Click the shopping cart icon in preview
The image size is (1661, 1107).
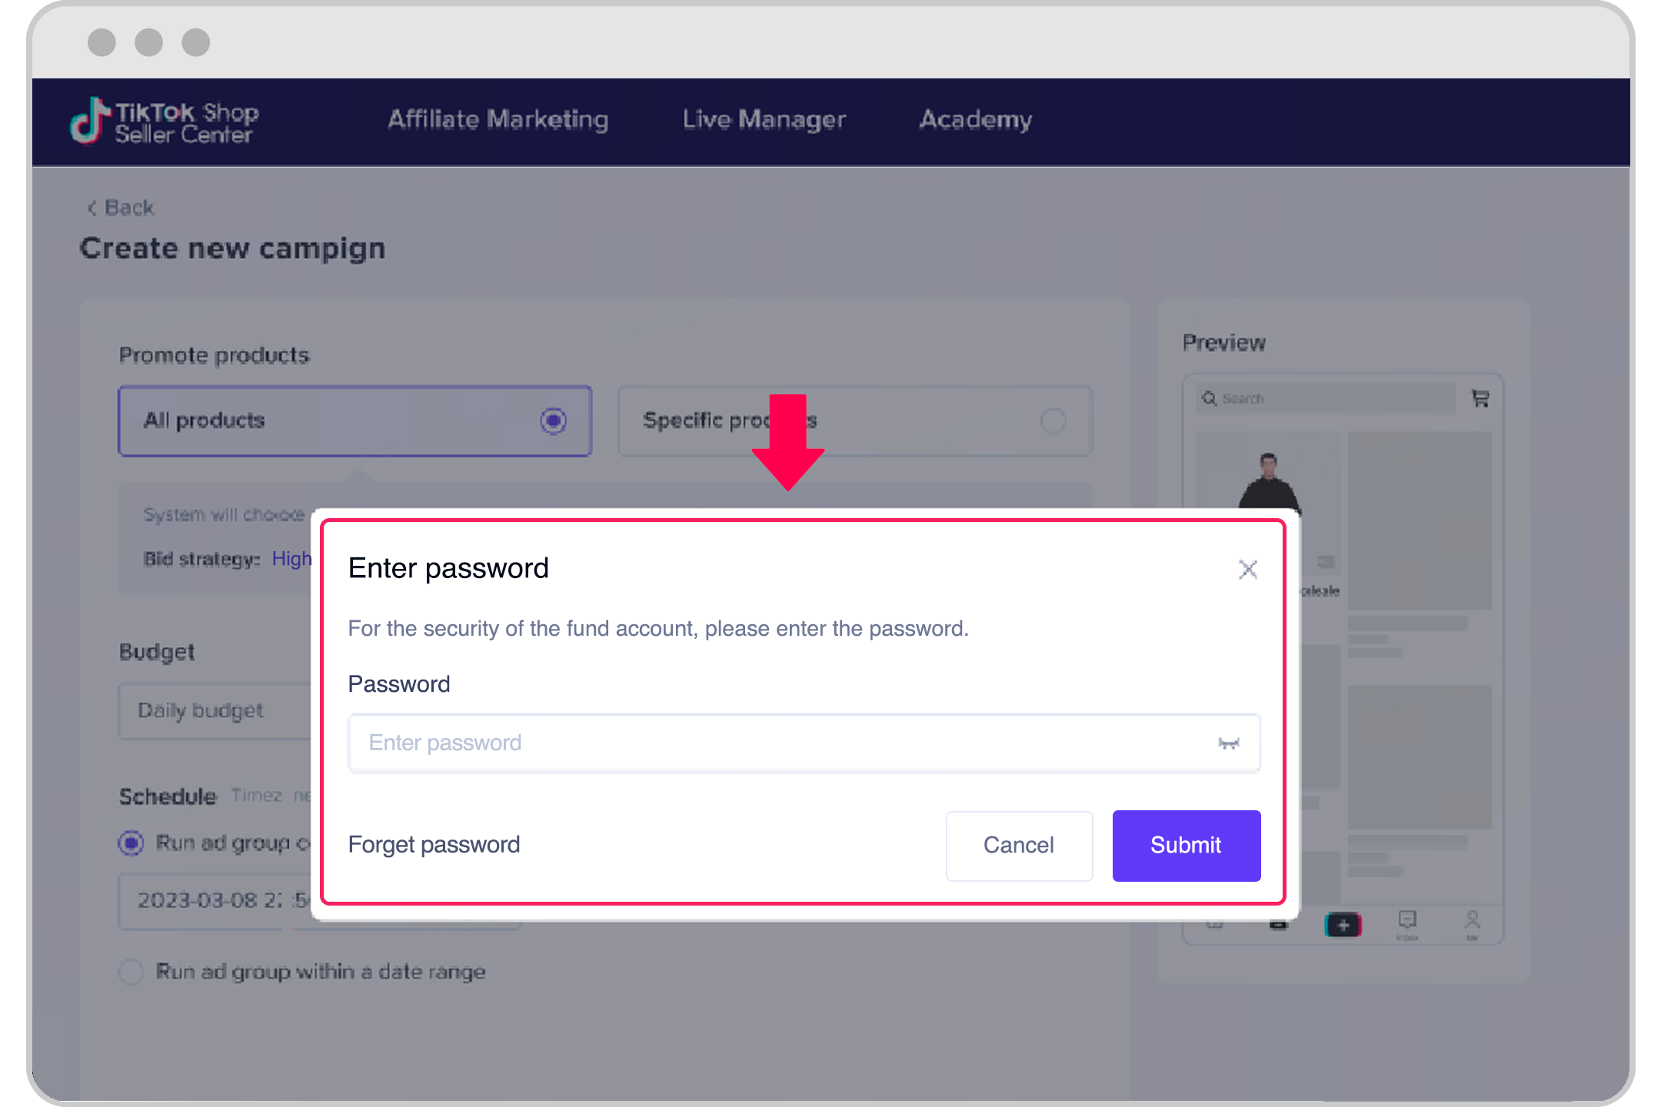tap(1480, 398)
